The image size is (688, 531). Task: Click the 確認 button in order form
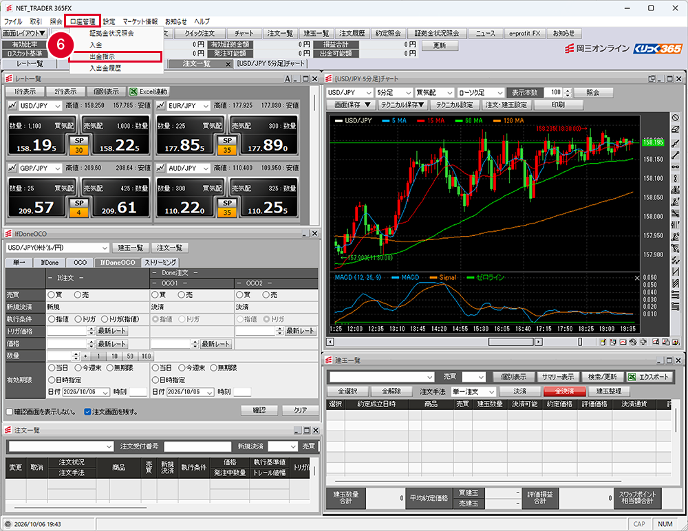click(259, 410)
